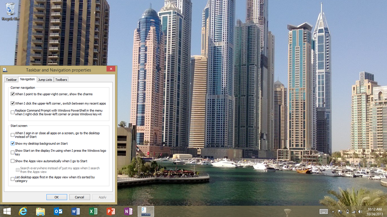Open the Jump Lists tab

point(45,79)
